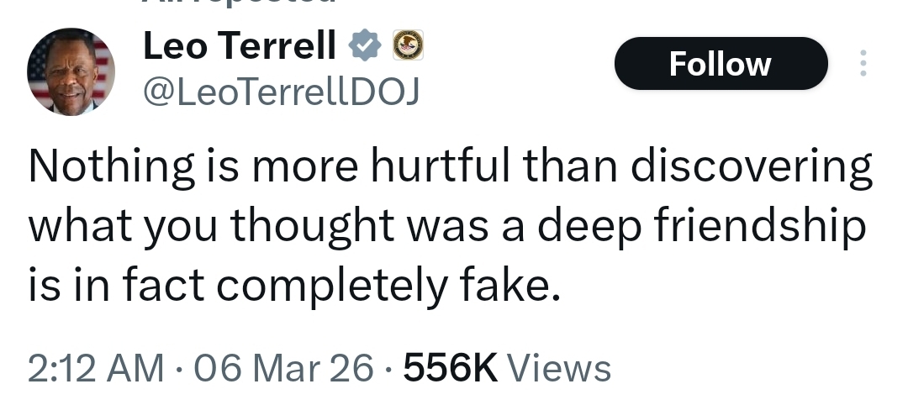Click the 2:12 AM timestamp
The image size is (908, 405).
96,368
